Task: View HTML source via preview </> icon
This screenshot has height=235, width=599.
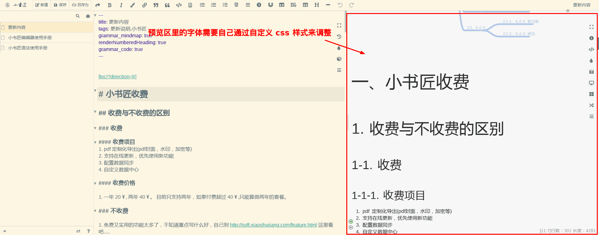Action: (x=591, y=49)
